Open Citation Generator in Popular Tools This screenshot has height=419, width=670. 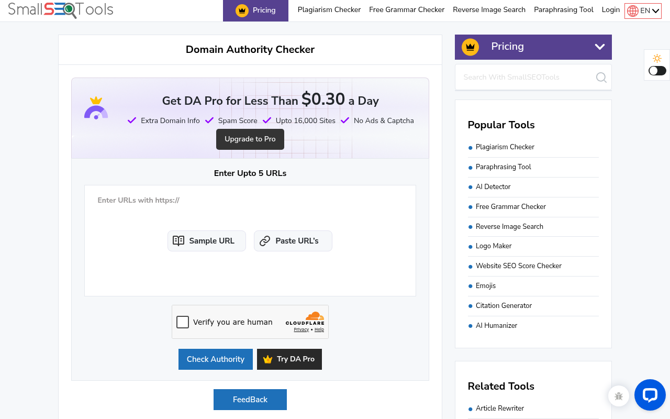coord(504,306)
